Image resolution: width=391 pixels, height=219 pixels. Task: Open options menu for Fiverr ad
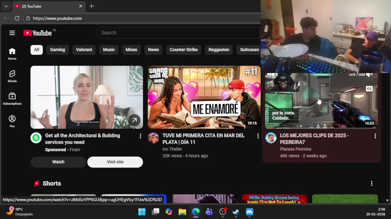(141, 136)
